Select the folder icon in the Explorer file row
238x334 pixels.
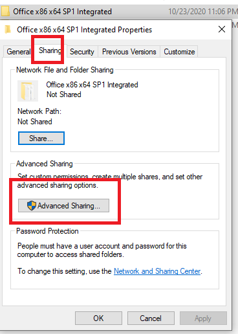click(5, 11)
